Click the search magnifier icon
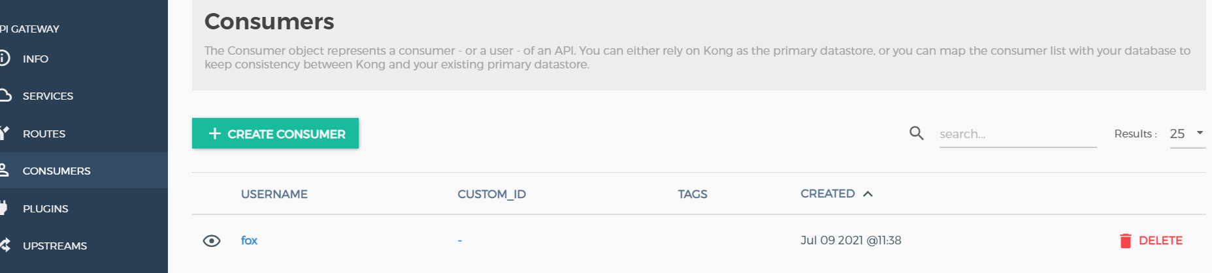This screenshot has height=273, width=1212. (917, 134)
